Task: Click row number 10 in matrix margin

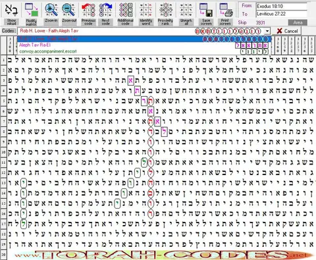Action: point(3,152)
